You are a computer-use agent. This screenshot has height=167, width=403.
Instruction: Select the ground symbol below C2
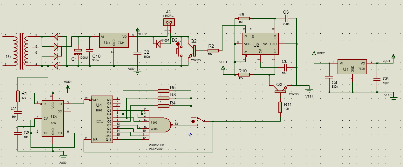point(137,73)
